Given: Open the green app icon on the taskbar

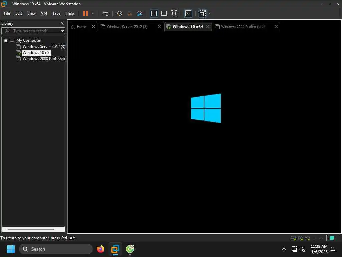Looking at the screenshot, I should pyautogui.click(x=130, y=249).
